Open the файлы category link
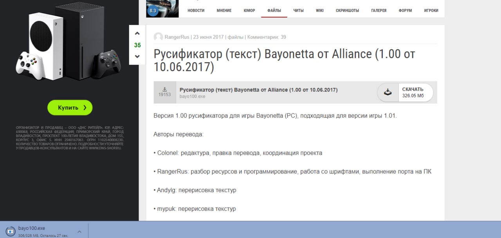The image size is (501, 238). coord(235,37)
